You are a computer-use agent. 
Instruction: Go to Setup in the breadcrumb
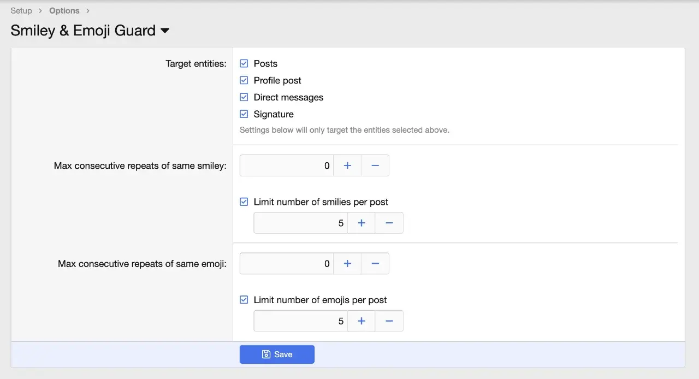(21, 10)
